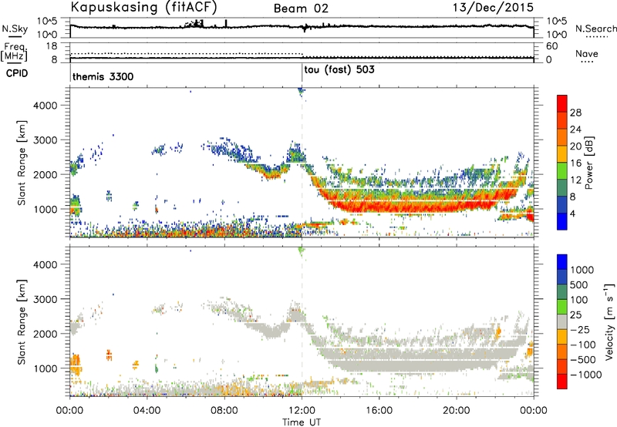
Task: Click the '16' power colorbar value
Action: (575, 163)
